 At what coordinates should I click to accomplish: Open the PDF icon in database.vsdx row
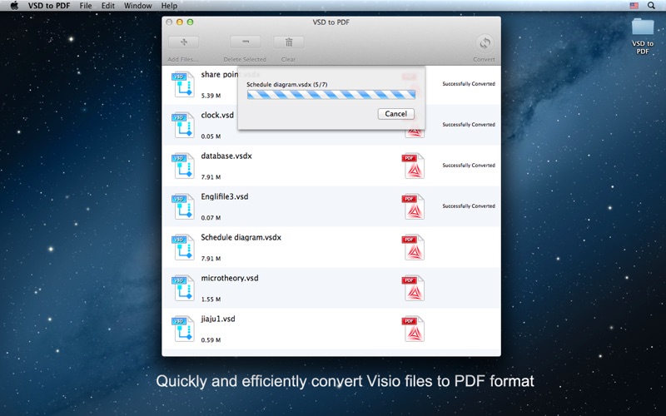(413, 166)
